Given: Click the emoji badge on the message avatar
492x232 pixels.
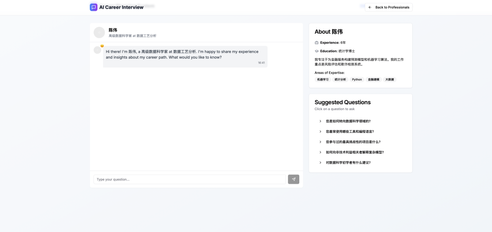Looking at the screenshot, I should tap(102, 46).
